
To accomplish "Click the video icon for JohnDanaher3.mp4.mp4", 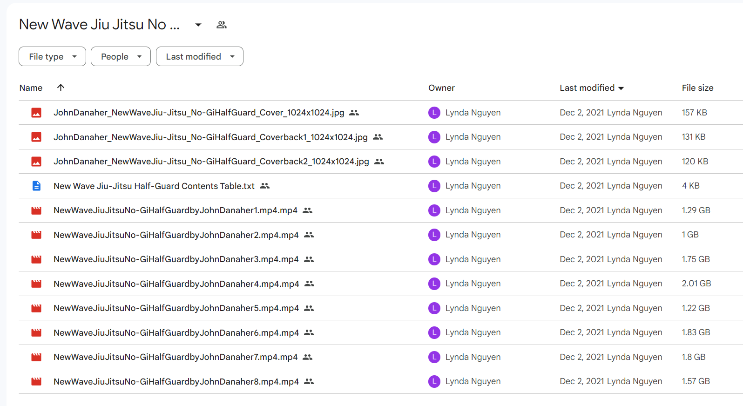I will click(x=36, y=259).
